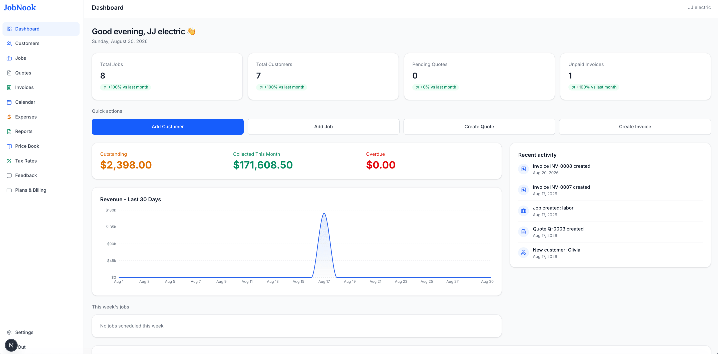Image resolution: width=718 pixels, height=354 pixels.
Task: Click the Reports chart icon in sidebar
Action: [x=9, y=131]
